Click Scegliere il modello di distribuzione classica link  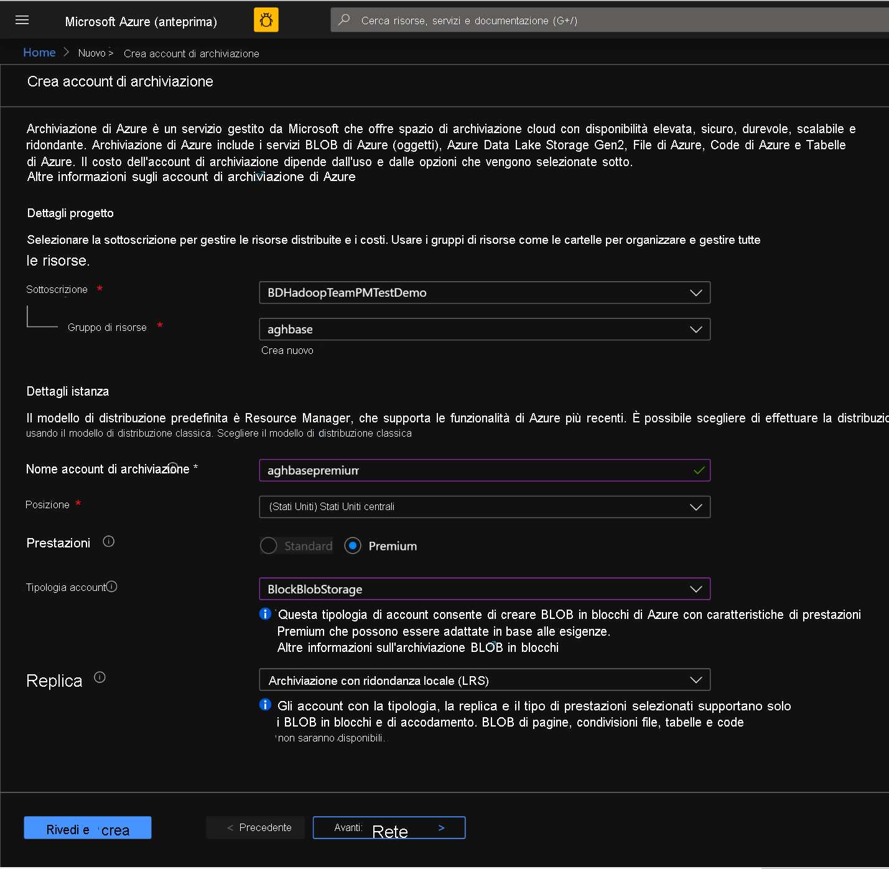click(x=314, y=434)
